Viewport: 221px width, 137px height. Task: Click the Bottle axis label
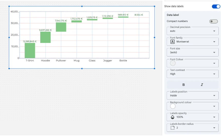point(123,61)
